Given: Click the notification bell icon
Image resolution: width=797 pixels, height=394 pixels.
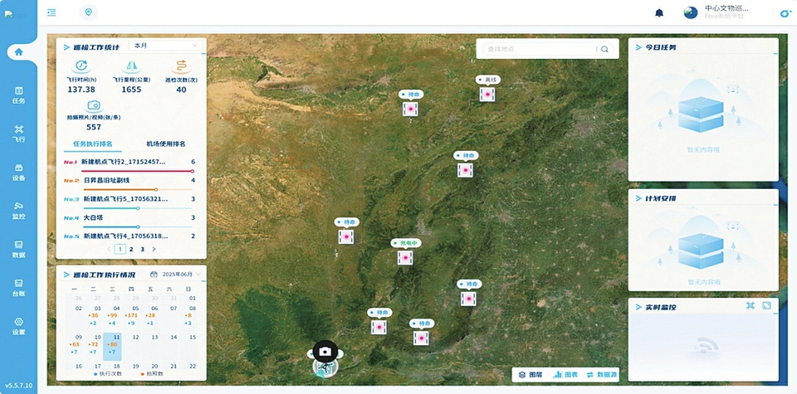Looking at the screenshot, I should (x=659, y=12).
